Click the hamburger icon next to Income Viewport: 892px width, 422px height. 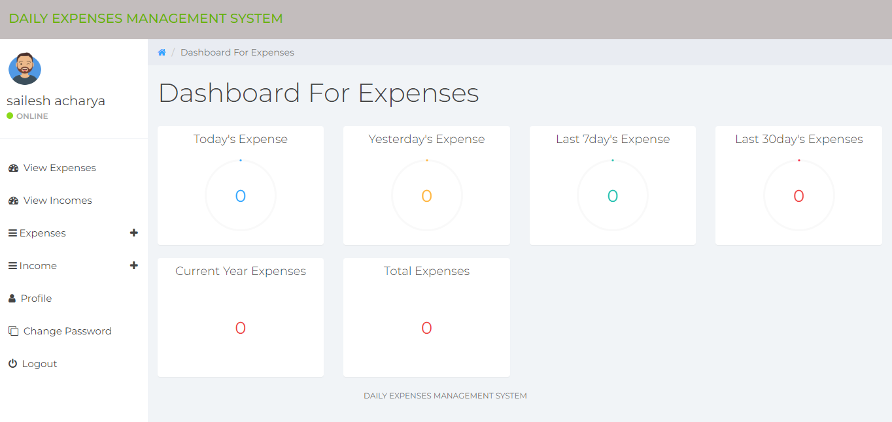[x=12, y=266]
